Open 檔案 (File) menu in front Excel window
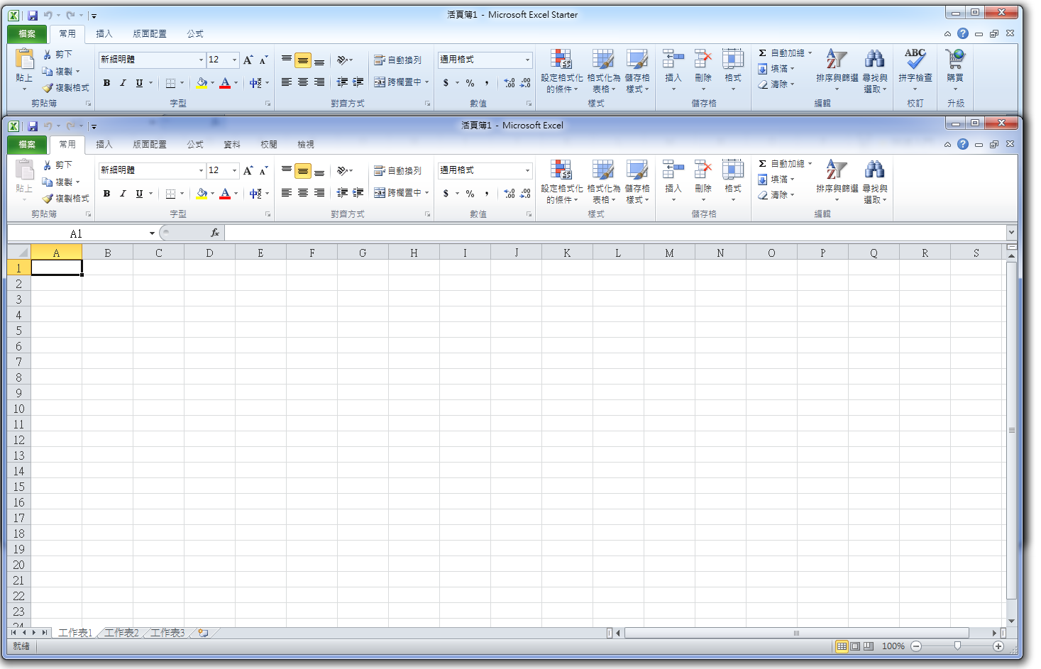 coord(27,145)
